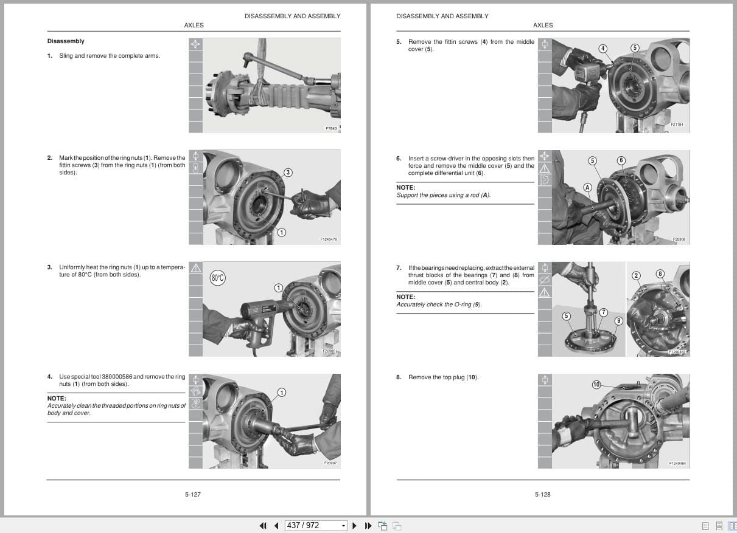Toggle the highlighted facing-pages layout
737x533 pixels.
click(x=733, y=525)
